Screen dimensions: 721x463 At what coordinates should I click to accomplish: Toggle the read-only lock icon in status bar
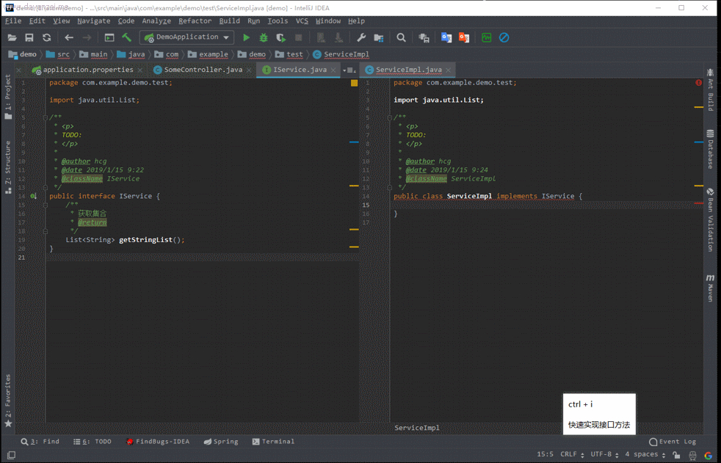click(676, 455)
